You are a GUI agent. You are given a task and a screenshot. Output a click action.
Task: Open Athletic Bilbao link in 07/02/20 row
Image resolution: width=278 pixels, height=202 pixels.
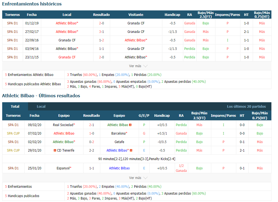point(64,133)
